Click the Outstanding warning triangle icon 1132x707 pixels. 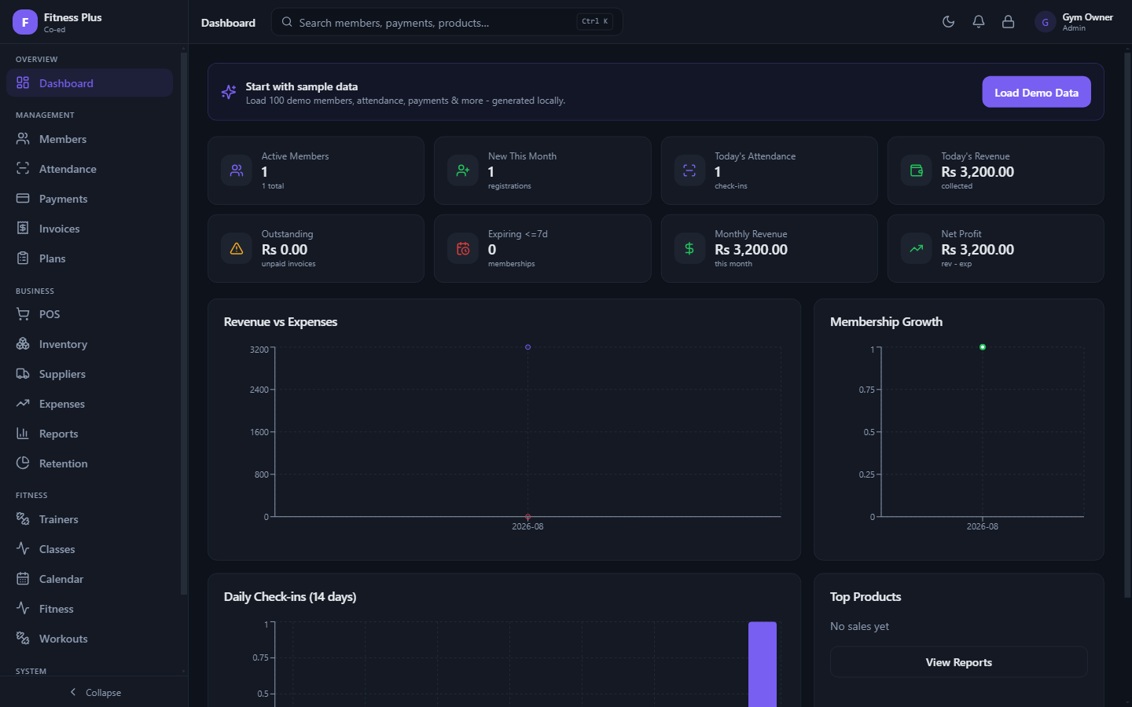tap(237, 248)
